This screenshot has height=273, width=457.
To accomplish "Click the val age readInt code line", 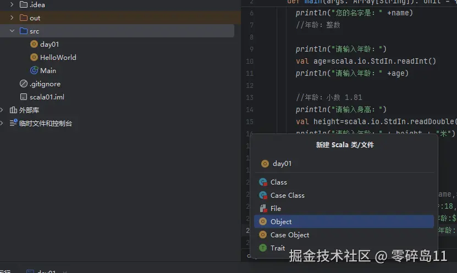I will click(x=366, y=61).
